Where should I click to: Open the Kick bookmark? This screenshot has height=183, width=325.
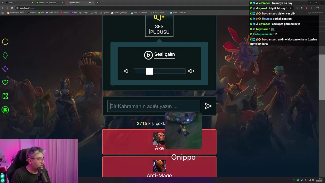[x=41, y=12]
